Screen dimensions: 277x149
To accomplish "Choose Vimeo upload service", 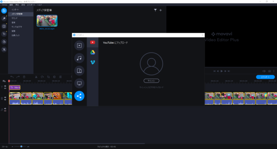I will coord(92,62).
